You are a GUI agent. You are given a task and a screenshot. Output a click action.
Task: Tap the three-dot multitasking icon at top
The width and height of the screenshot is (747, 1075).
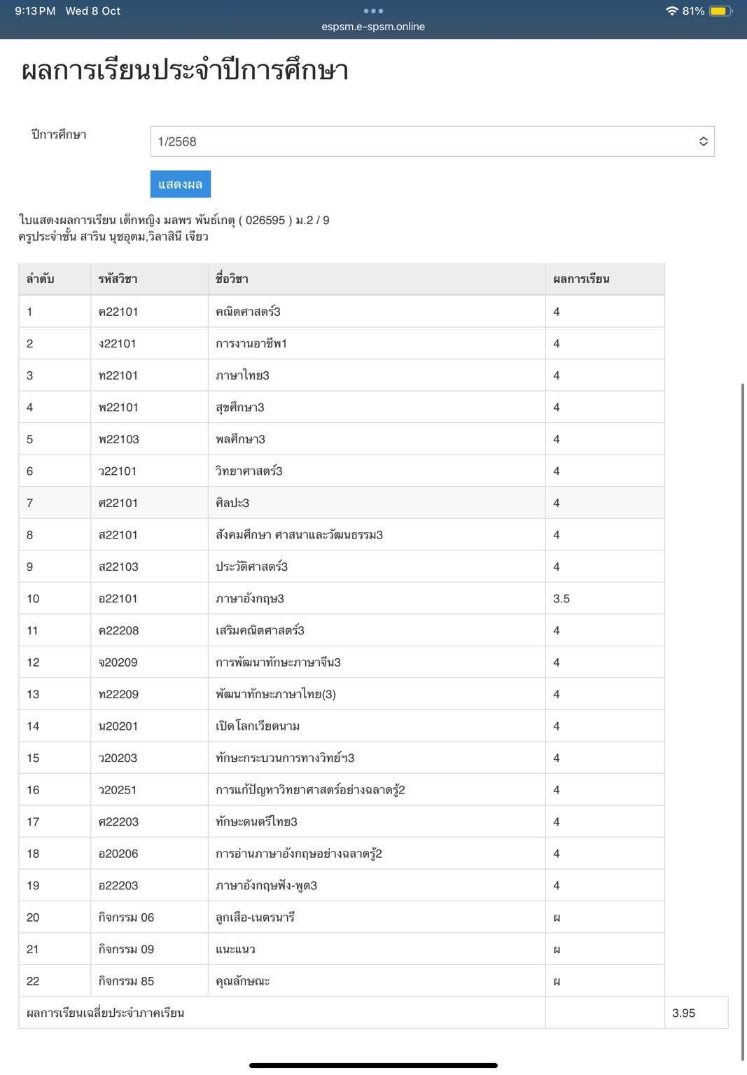click(x=373, y=11)
